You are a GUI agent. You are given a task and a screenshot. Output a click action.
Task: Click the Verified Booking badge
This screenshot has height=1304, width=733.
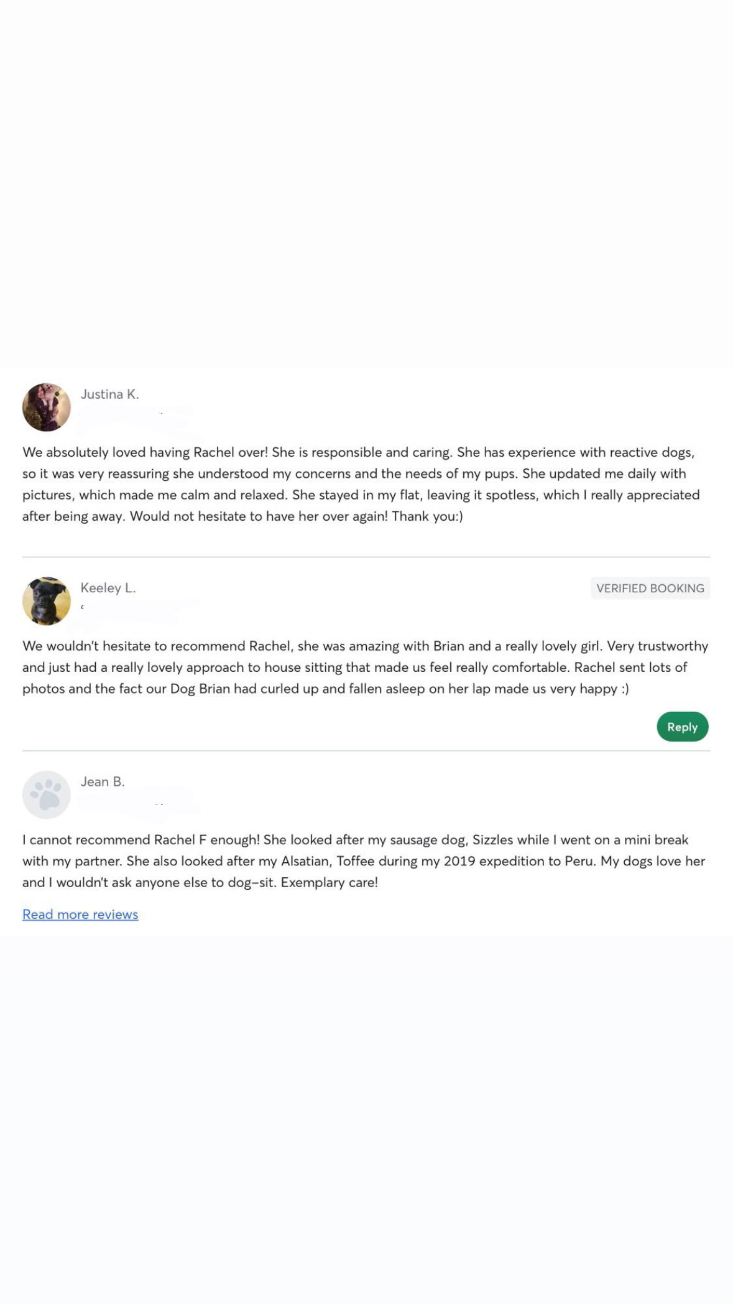click(x=650, y=588)
